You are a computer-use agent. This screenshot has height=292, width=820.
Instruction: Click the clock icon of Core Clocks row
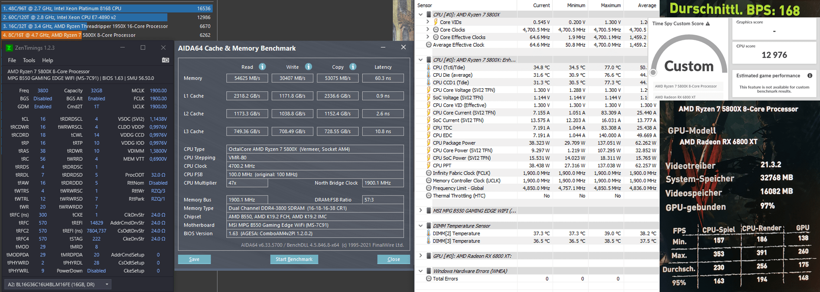pyautogui.click(x=436, y=30)
